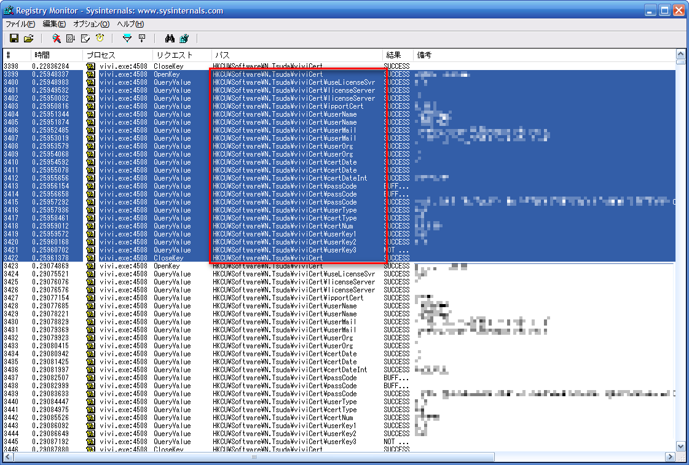Open the ファイル(F) menu
The width and height of the screenshot is (689, 465).
point(20,24)
